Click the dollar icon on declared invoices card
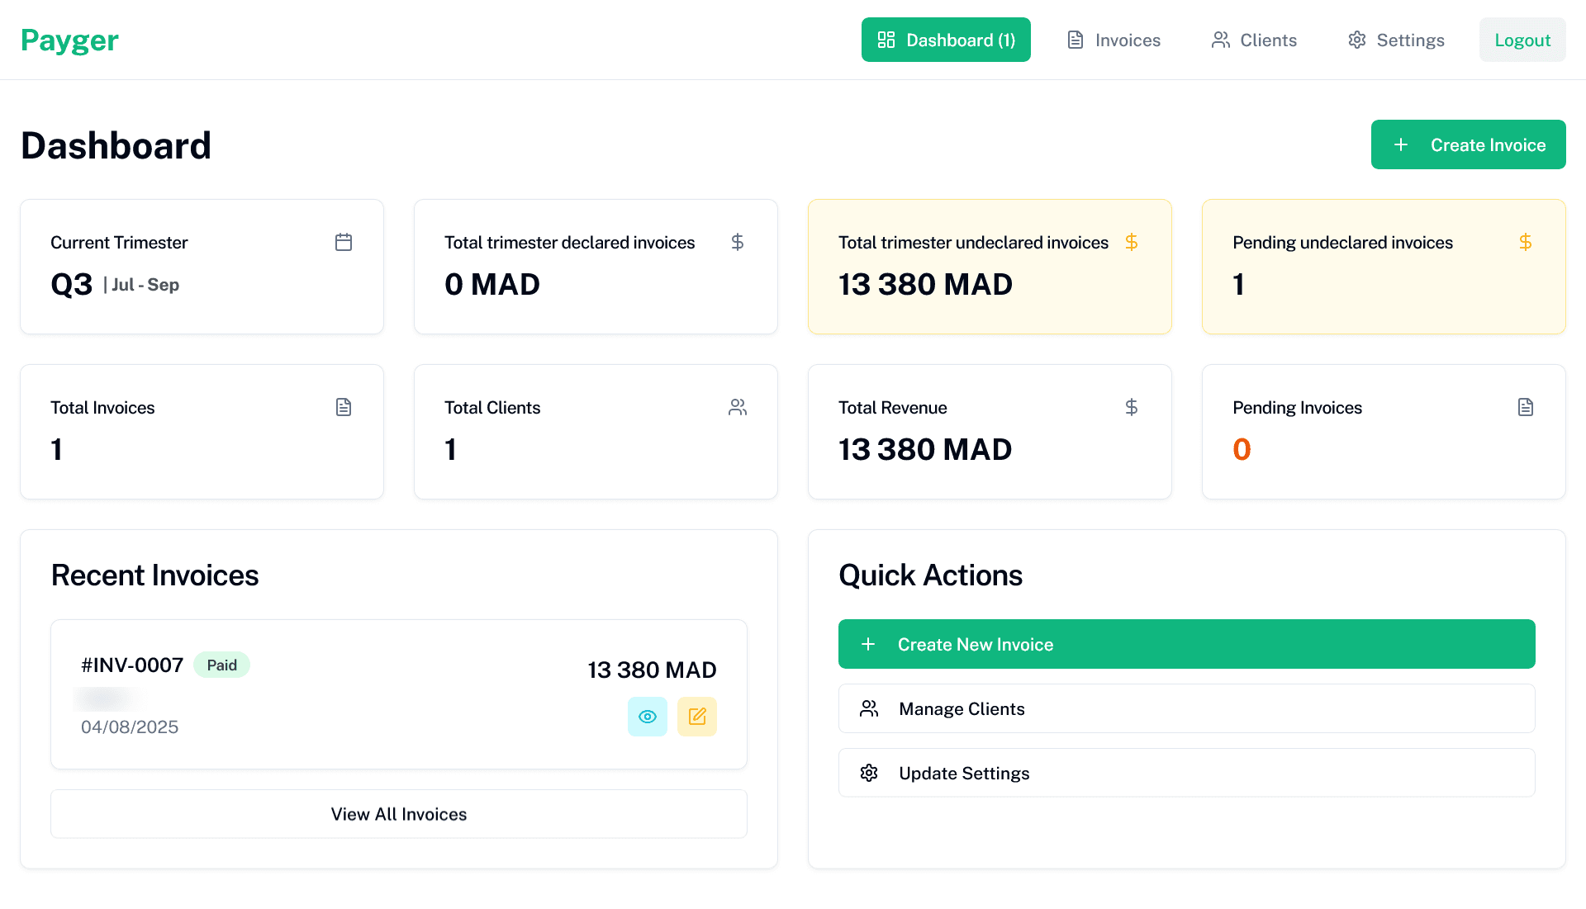1586x909 pixels. (738, 242)
